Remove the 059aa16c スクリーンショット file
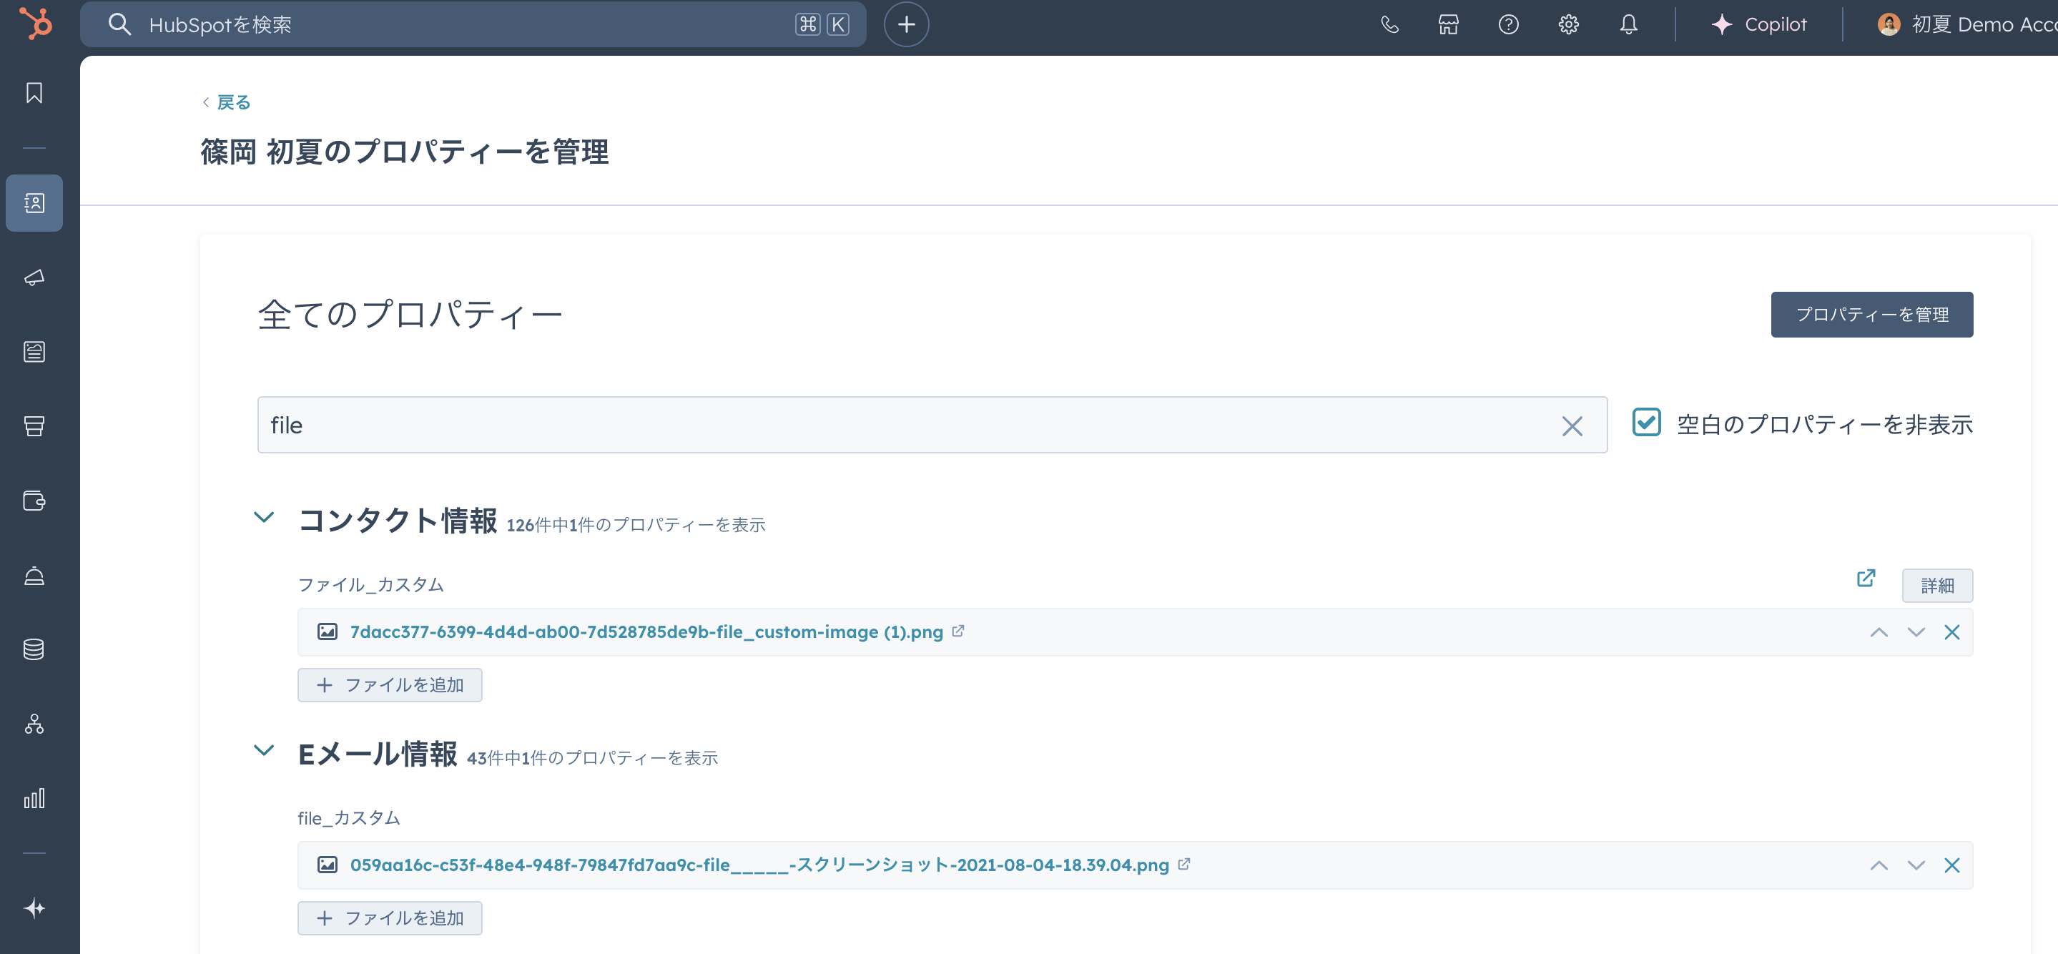The height and width of the screenshot is (954, 2058). point(1951,865)
